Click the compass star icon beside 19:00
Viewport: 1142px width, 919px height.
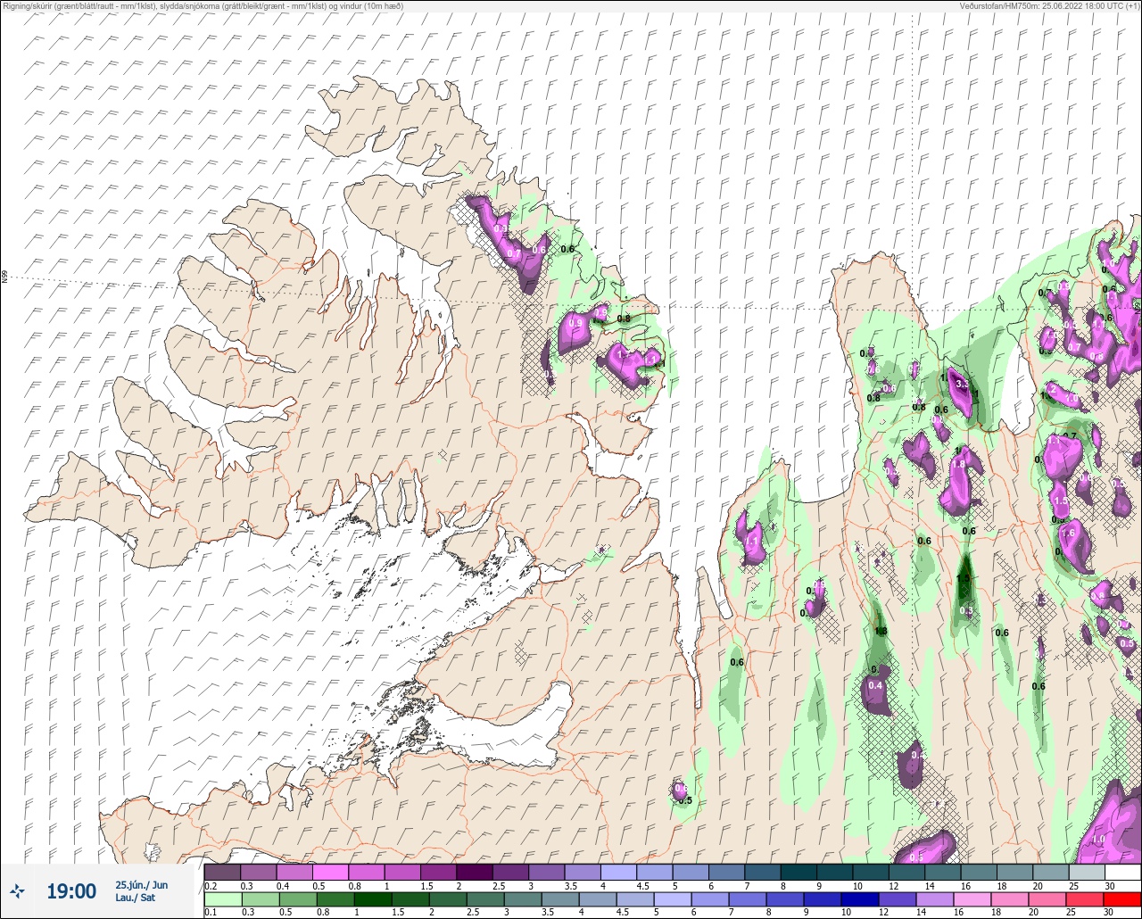18,890
